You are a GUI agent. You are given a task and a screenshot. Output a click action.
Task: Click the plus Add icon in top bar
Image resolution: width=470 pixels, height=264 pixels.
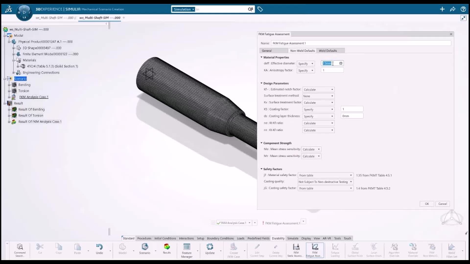(442, 9)
